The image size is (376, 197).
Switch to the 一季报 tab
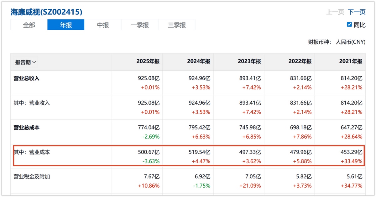pos(140,25)
